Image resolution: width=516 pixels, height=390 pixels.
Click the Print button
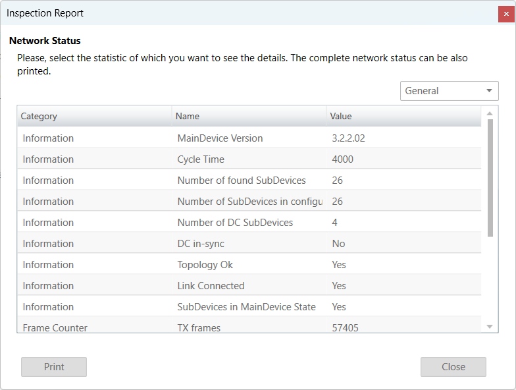(x=54, y=367)
